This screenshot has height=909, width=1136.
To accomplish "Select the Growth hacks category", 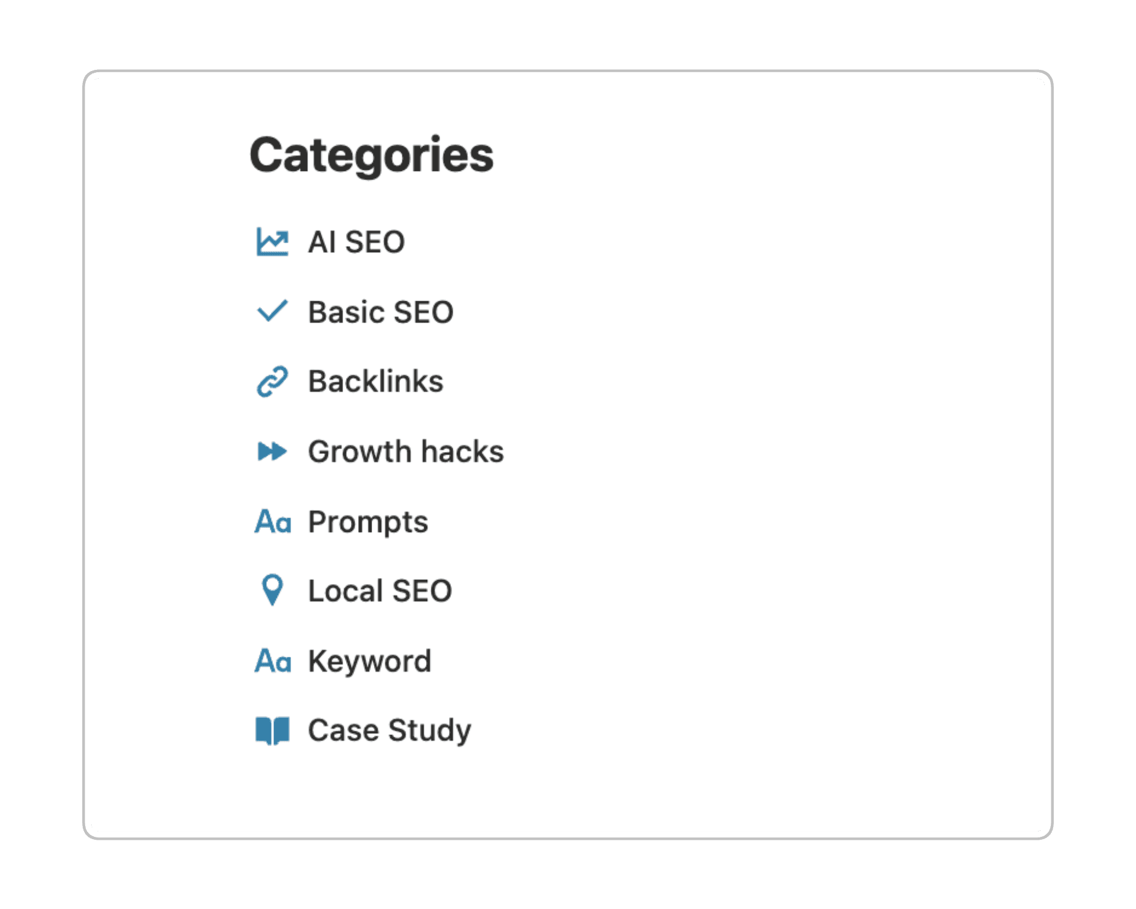I will coord(405,452).
